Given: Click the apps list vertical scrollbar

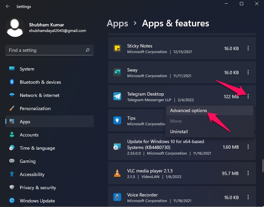Looking at the screenshot, I should [x=263, y=166].
